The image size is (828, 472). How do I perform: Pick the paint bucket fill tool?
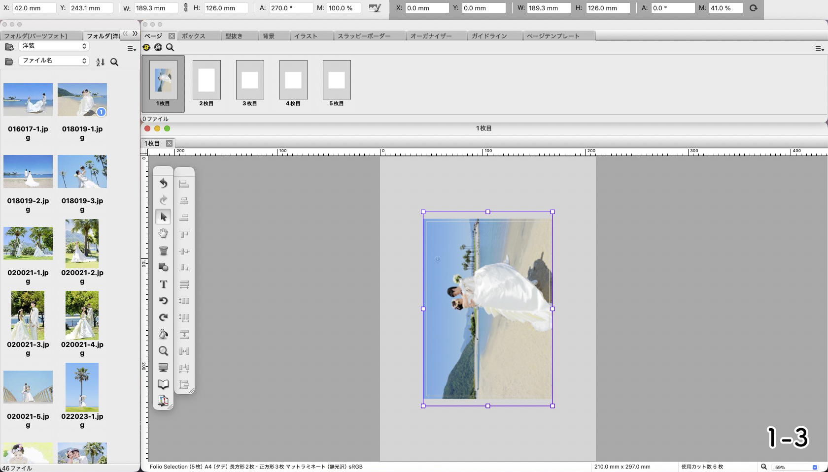163,334
